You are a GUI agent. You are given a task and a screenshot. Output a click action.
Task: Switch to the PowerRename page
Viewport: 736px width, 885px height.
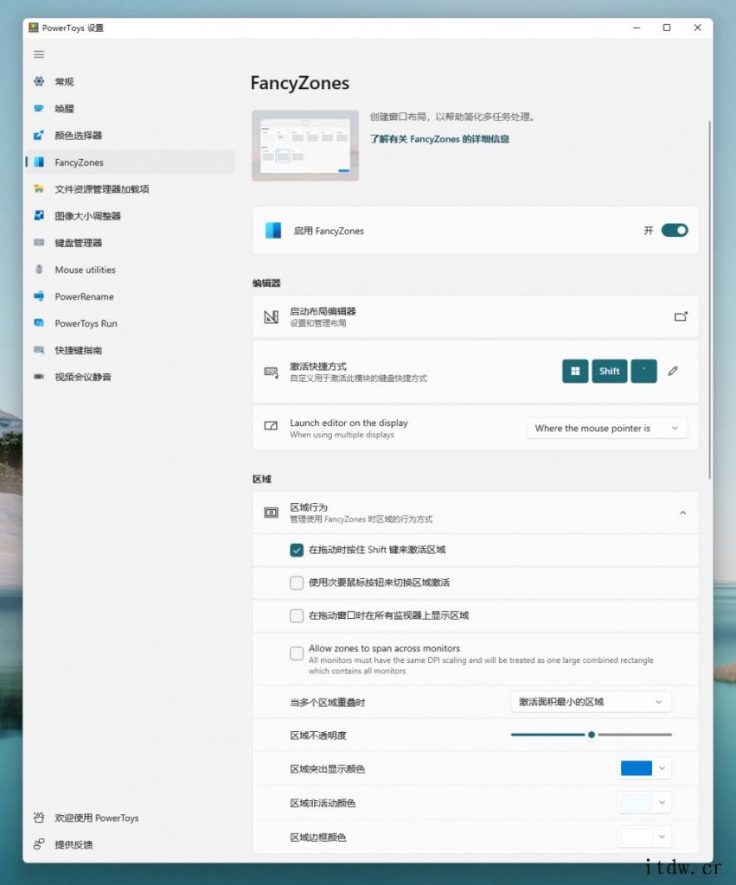click(130, 296)
